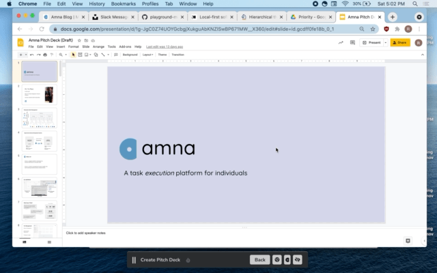Switch to filmstrip view
Image resolution: width=437 pixels, height=273 pixels.
[x=25, y=242]
